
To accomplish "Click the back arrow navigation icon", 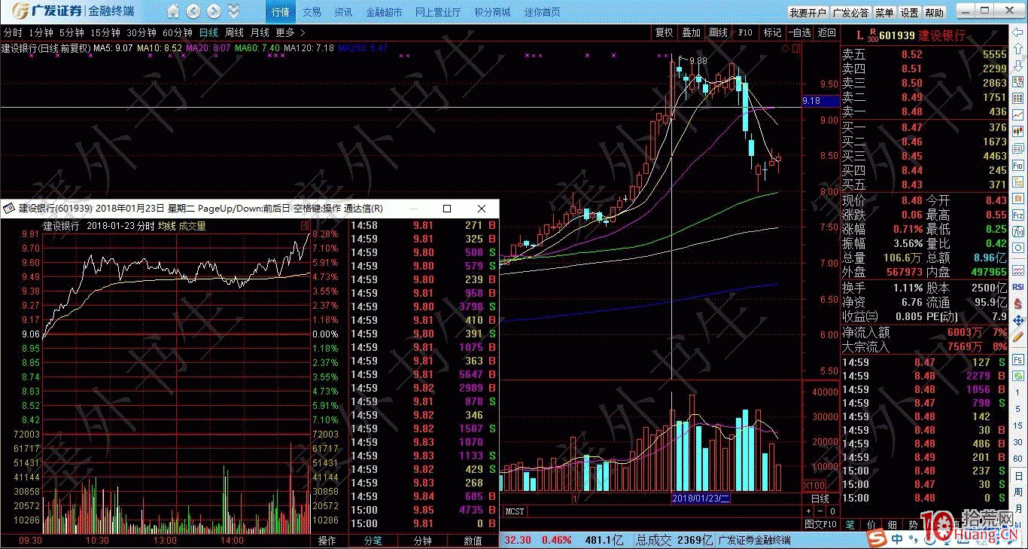I will click(193, 11).
